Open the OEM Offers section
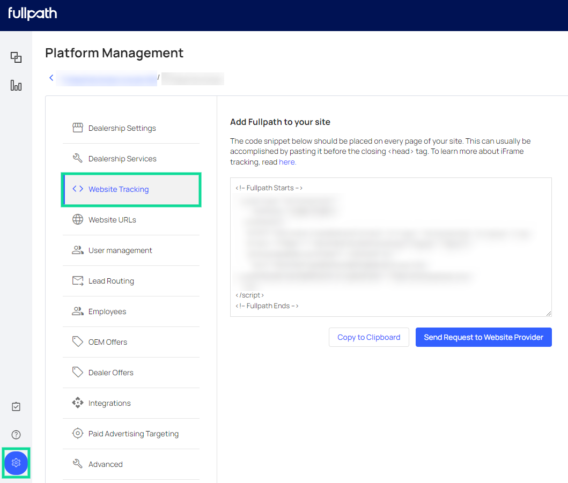The image size is (568, 483). pos(108,342)
